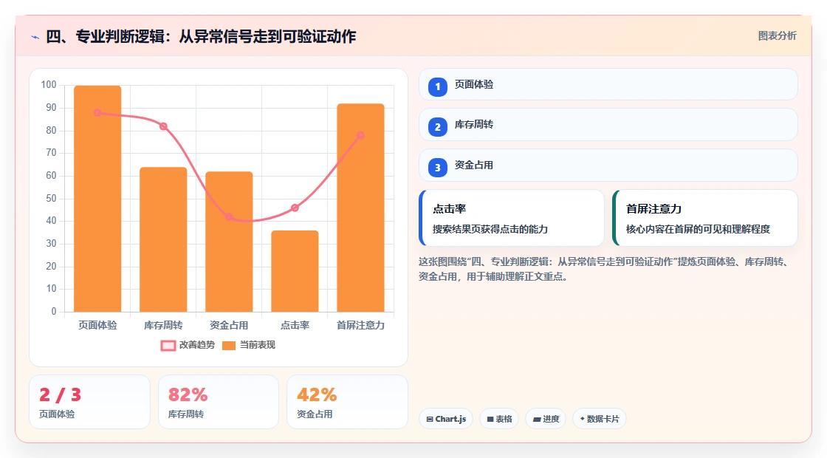Image resolution: width=827 pixels, height=458 pixels.
Task: Click the chart description paragraph starting 这张图围绕
Action: tap(605, 269)
